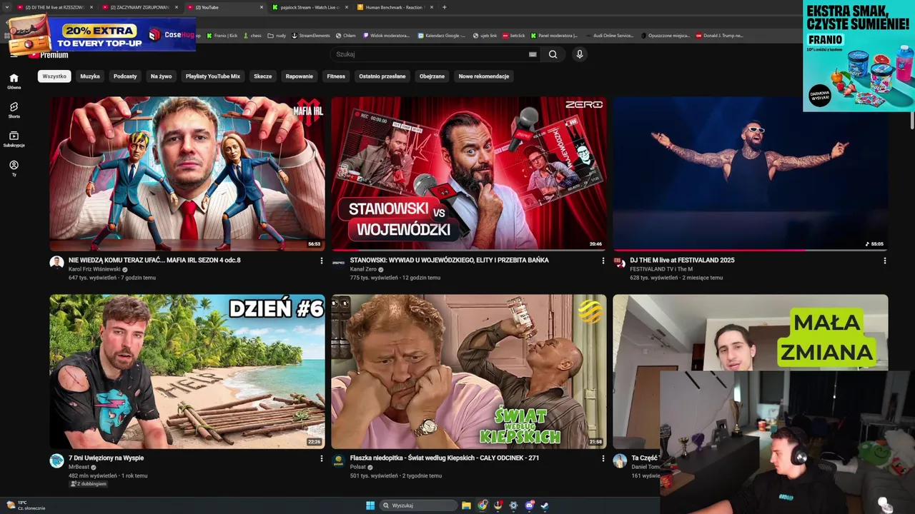Image resolution: width=915 pixels, height=514 pixels.
Task: Select the Muzyka filter chip
Action: pyautogui.click(x=90, y=76)
